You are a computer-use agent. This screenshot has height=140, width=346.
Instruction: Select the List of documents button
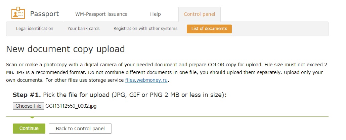(209, 29)
